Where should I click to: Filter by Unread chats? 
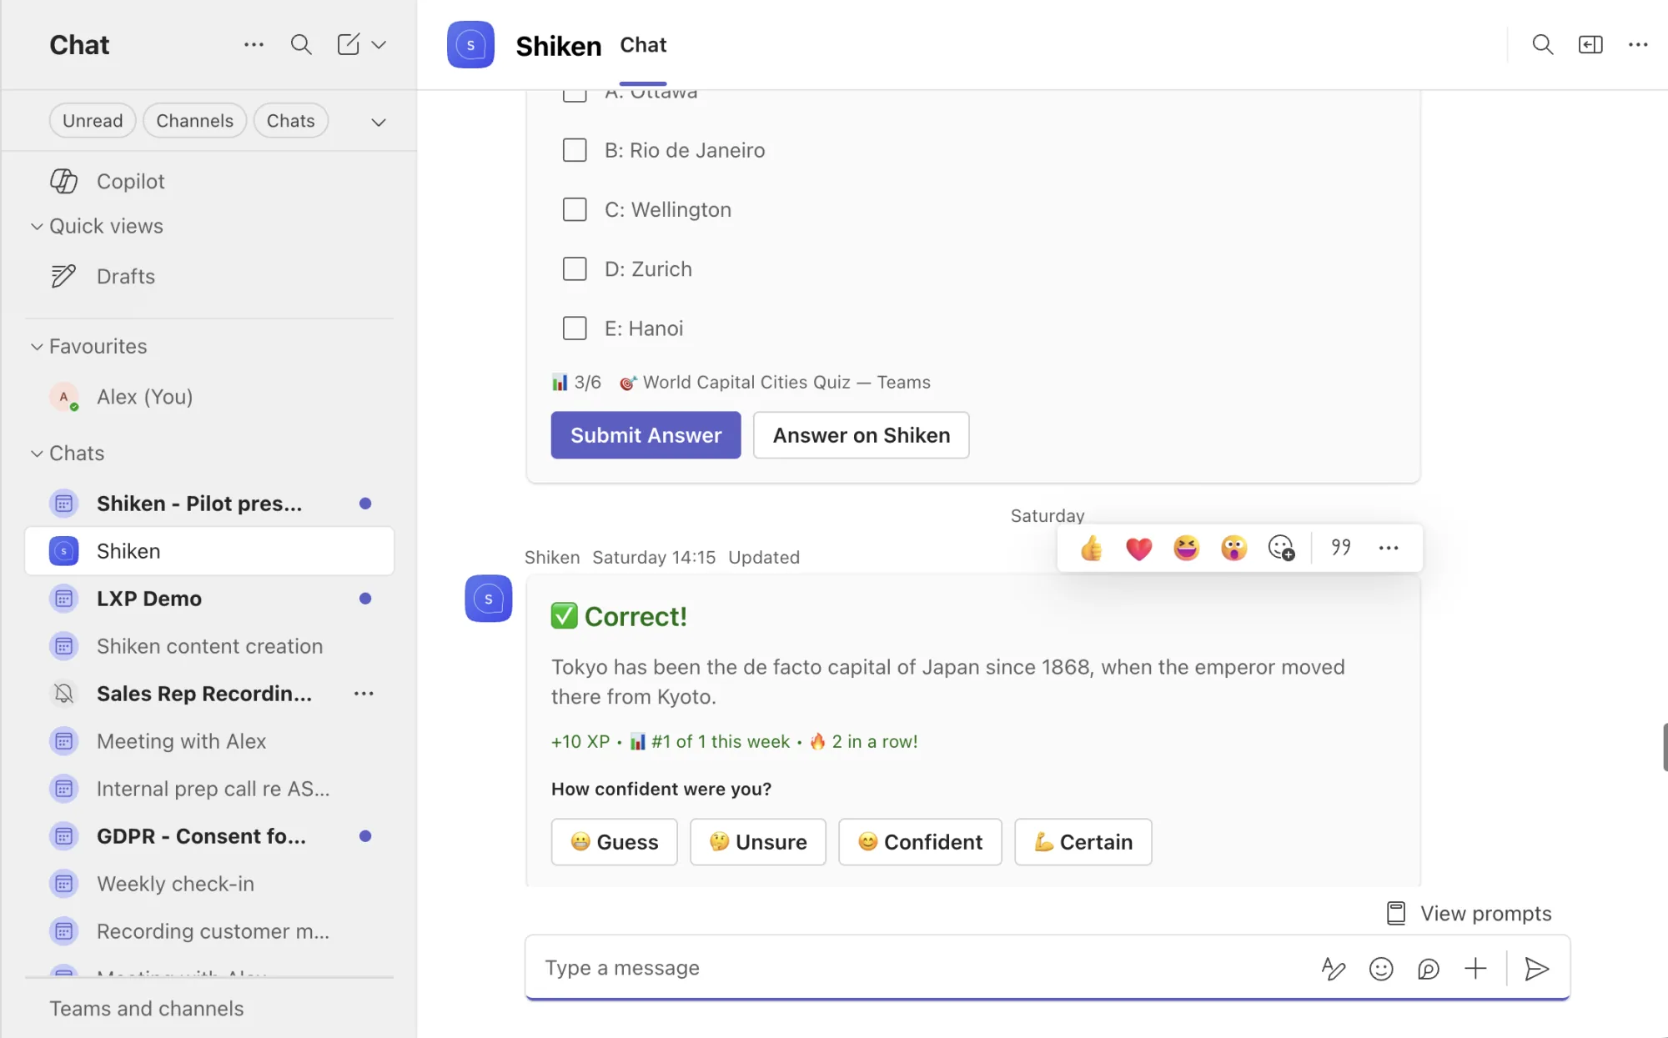point(93,120)
